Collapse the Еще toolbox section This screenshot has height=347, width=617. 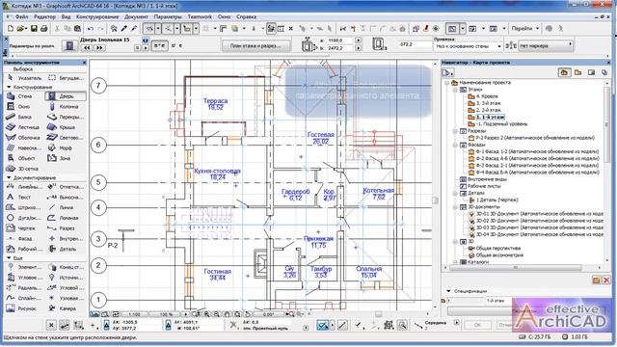click(9, 258)
